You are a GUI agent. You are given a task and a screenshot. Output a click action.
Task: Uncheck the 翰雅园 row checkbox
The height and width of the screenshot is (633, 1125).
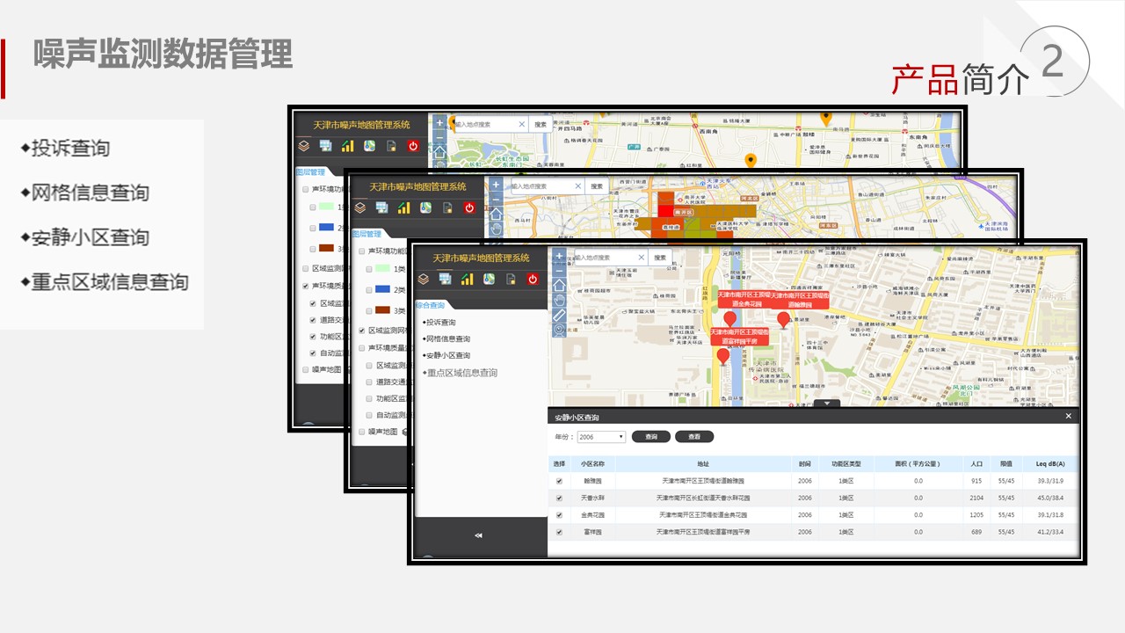[x=559, y=482]
